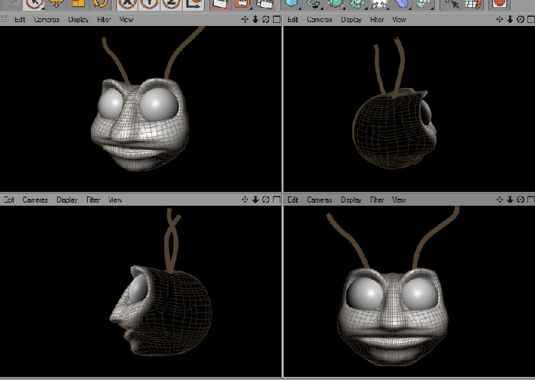
Task: Click ant head model in bottom-right viewport
Action: [x=392, y=316]
